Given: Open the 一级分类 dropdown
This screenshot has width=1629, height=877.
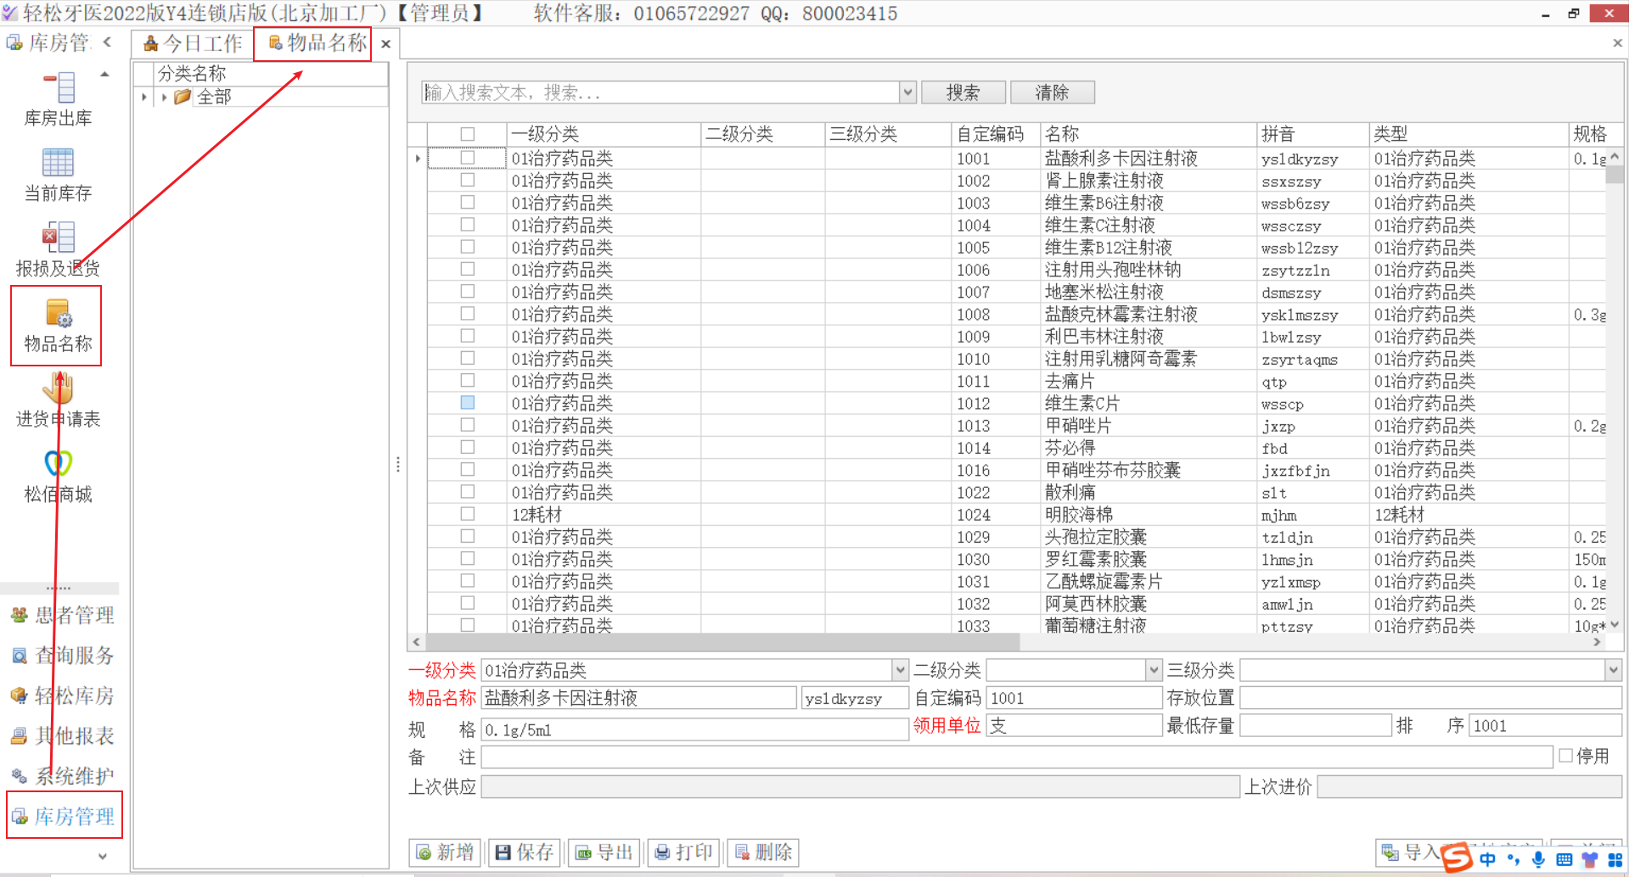Looking at the screenshot, I should pos(900,670).
